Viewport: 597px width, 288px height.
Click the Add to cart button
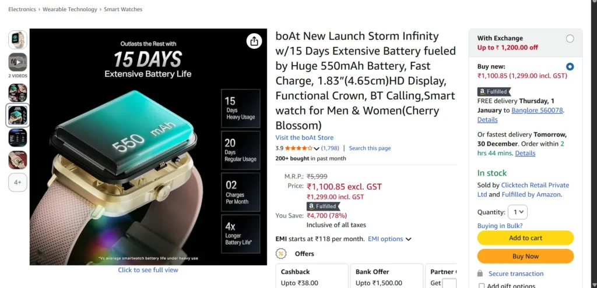(525, 238)
